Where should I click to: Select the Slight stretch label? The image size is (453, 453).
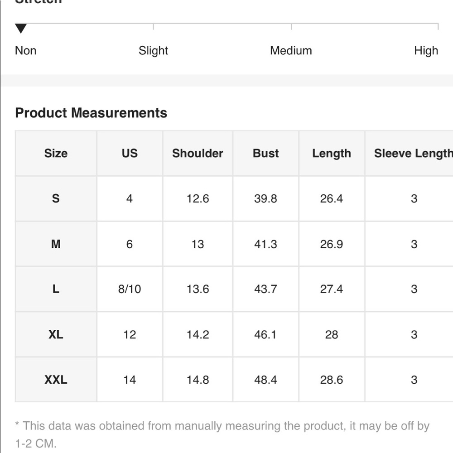coord(153,51)
